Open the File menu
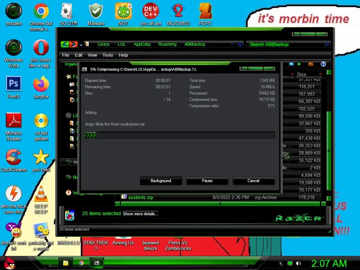The width and height of the screenshot is (360, 270). (65, 55)
